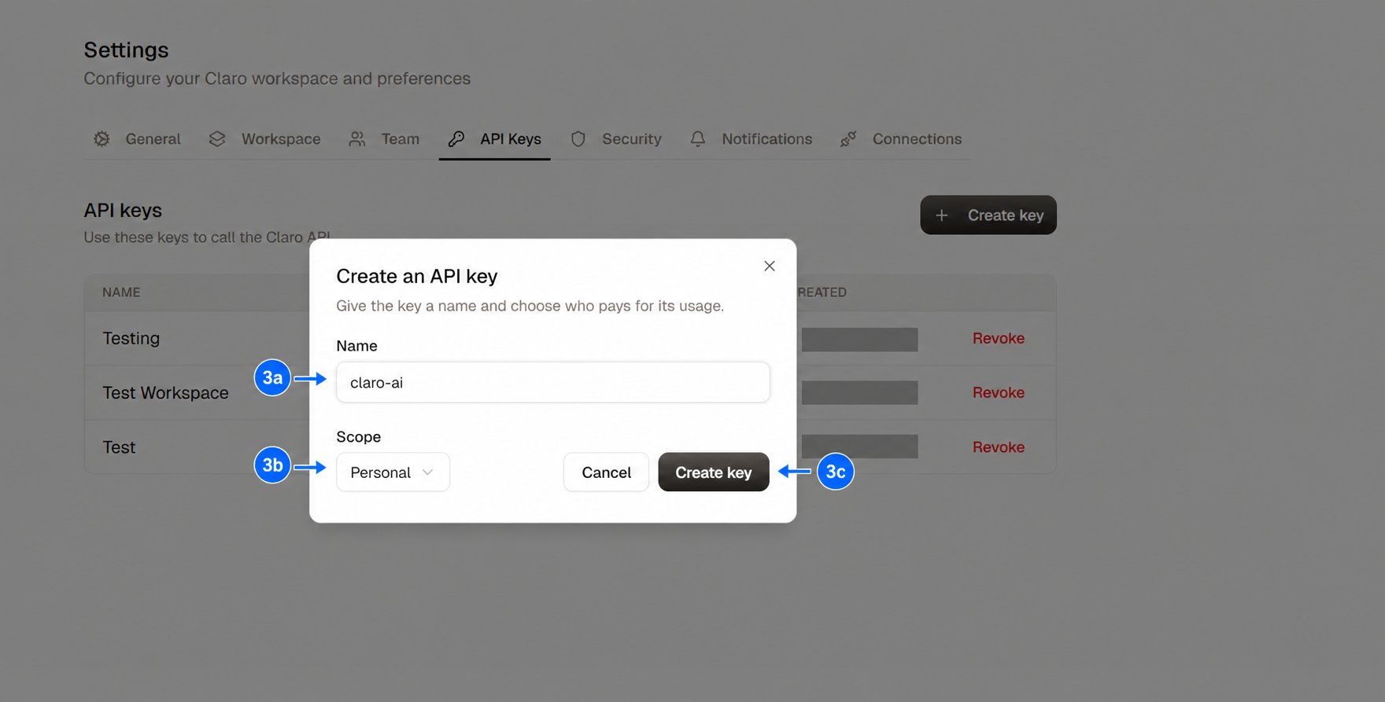Click the plus icon on Create key button
Screen dimensions: 1385x702
[x=941, y=215]
